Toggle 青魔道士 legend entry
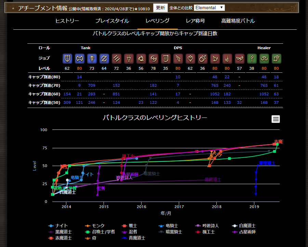Image resolution: width=308 pixels, height=247 pixels. pyautogui.click(x=134, y=238)
